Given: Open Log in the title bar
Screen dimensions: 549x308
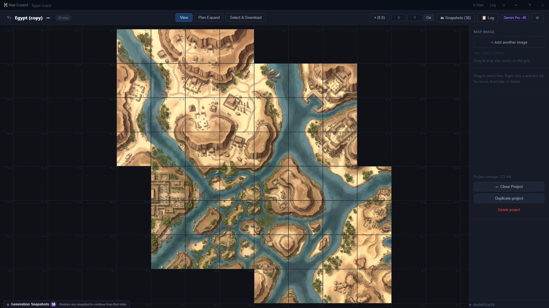Looking at the screenshot, I should pos(493,5).
